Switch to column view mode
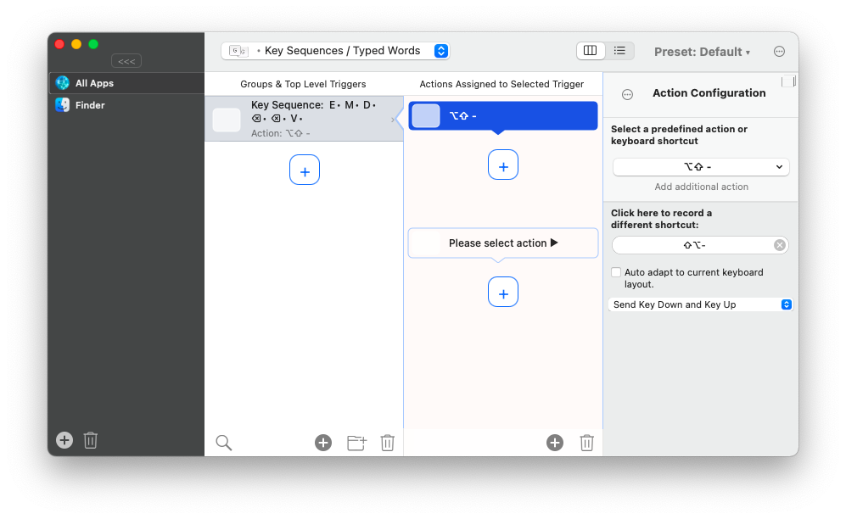This screenshot has width=846, height=519. [590, 50]
